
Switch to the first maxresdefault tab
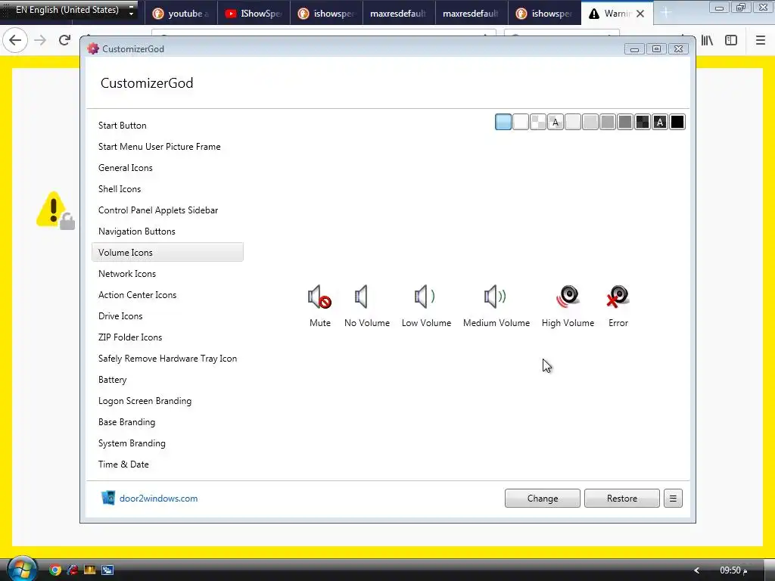398,14
